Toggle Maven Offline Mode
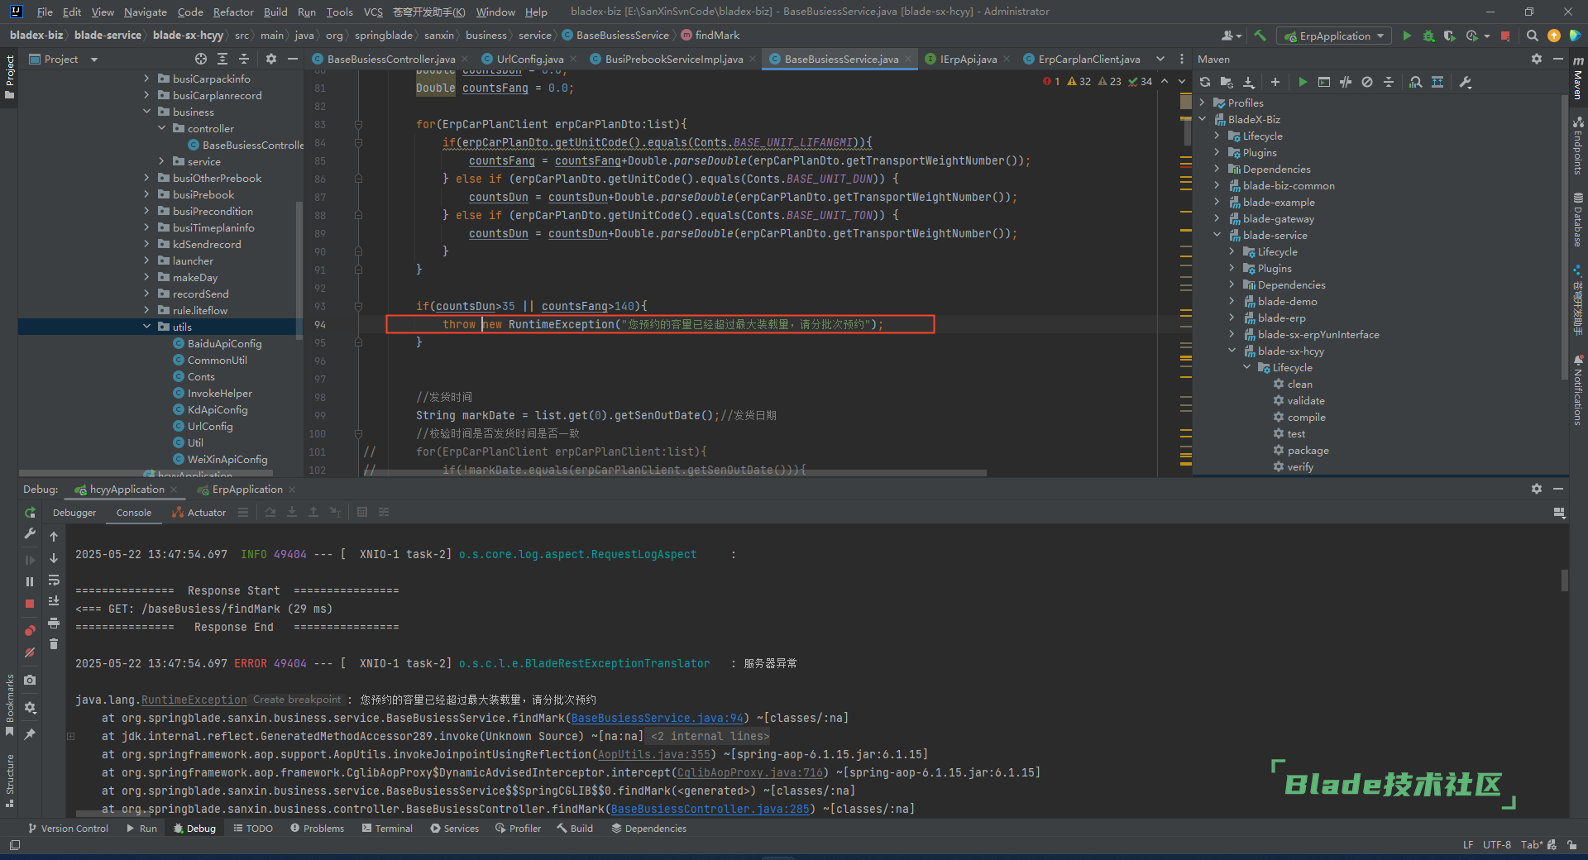The height and width of the screenshot is (860, 1588). pos(1346,82)
